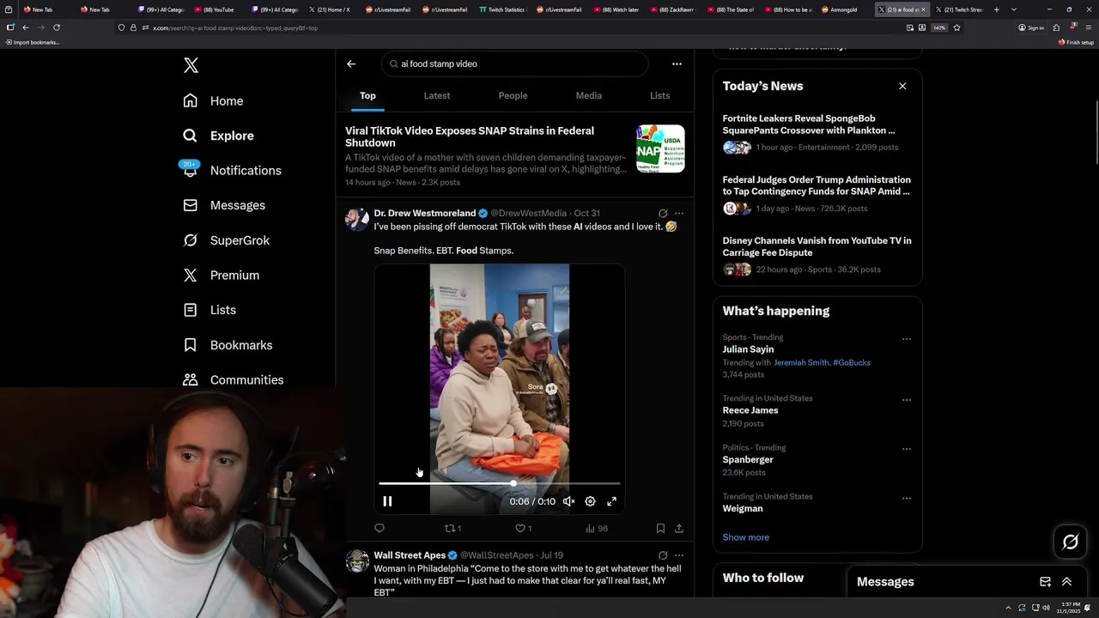Click the X logo in sidebar

pos(191,65)
